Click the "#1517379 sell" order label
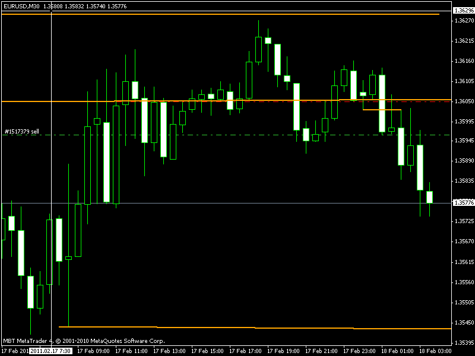 pyautogui.click(x=22, y=131)
